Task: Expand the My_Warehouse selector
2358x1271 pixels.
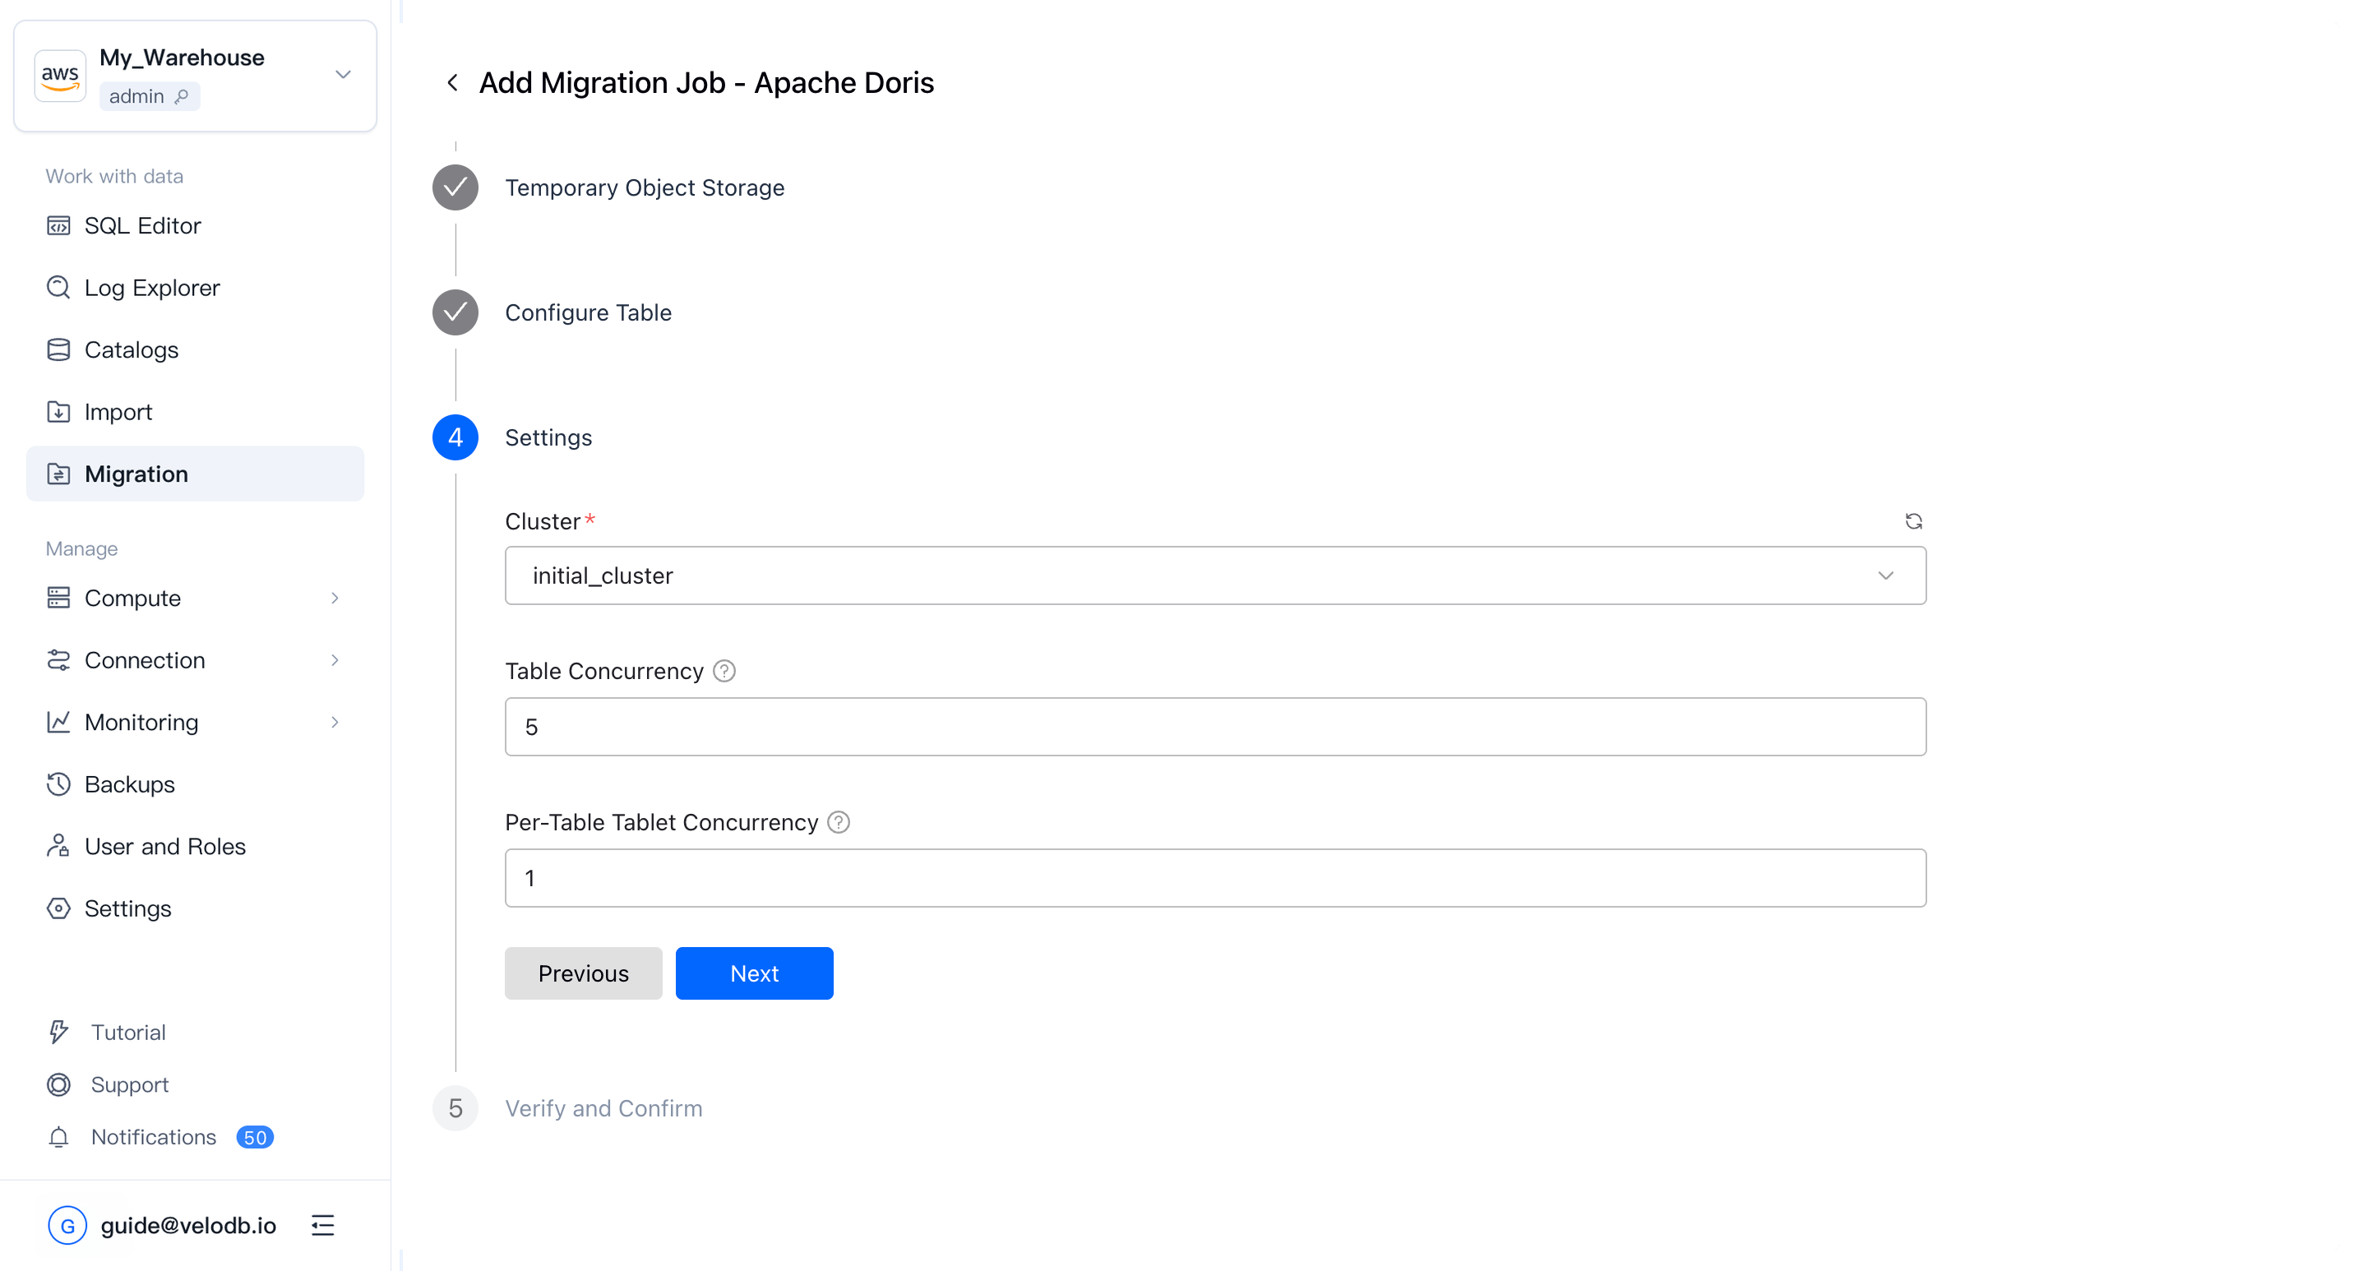Action: 342,75
